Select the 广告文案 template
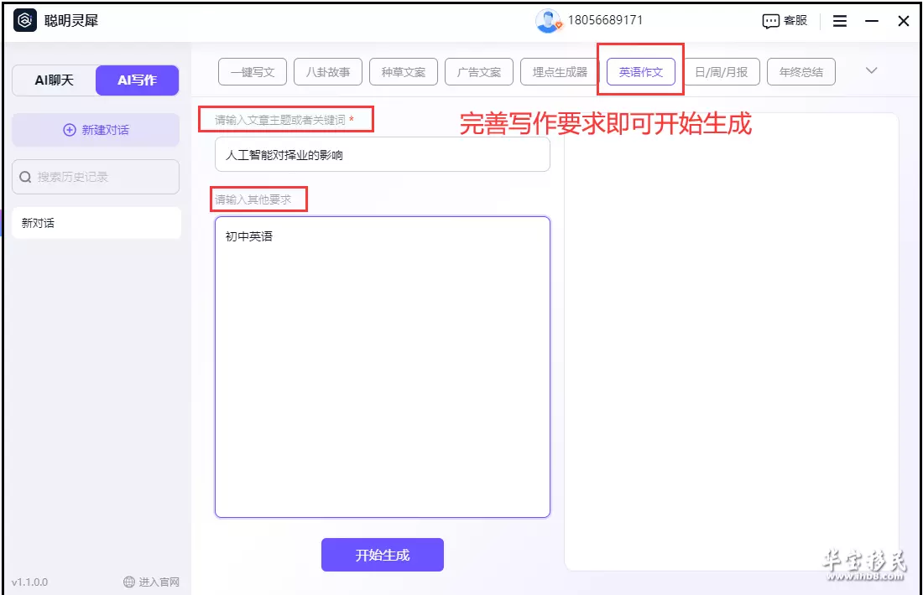923x595 pixels. 479,72
